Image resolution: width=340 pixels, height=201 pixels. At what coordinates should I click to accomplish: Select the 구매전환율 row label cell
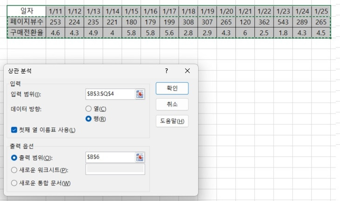click(x=27, y=33)
